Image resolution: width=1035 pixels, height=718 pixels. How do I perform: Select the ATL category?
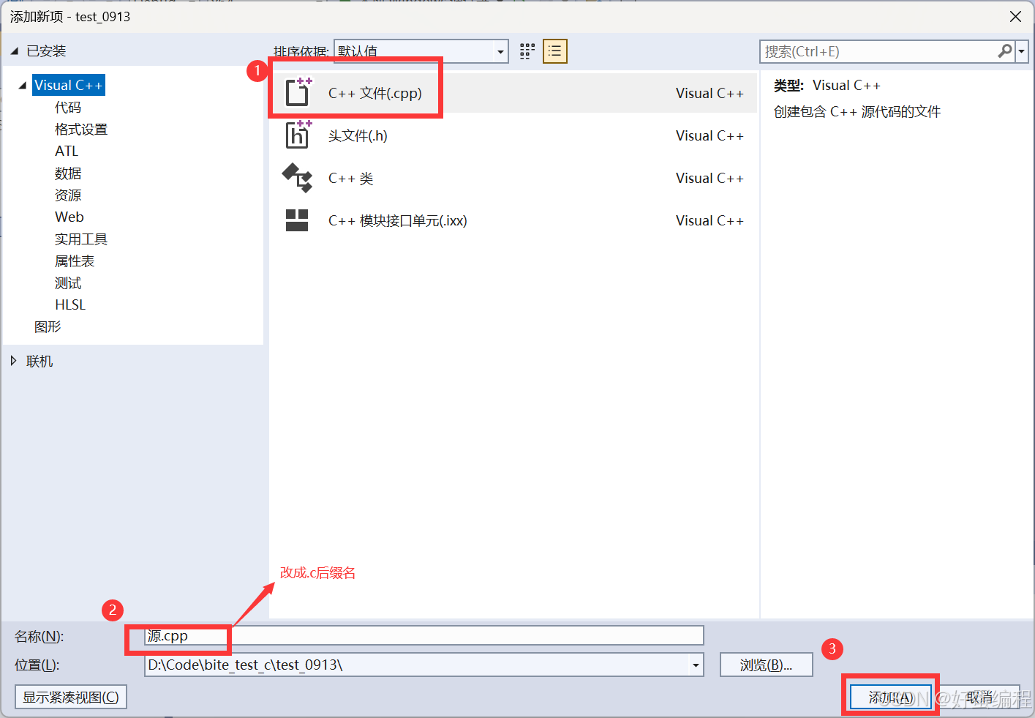67,151
